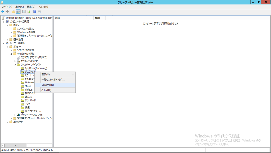Open 表示(V) in the menu bar

pos(31,7)
